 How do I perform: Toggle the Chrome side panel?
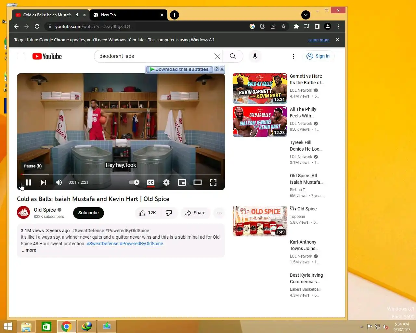click(317, 26)
